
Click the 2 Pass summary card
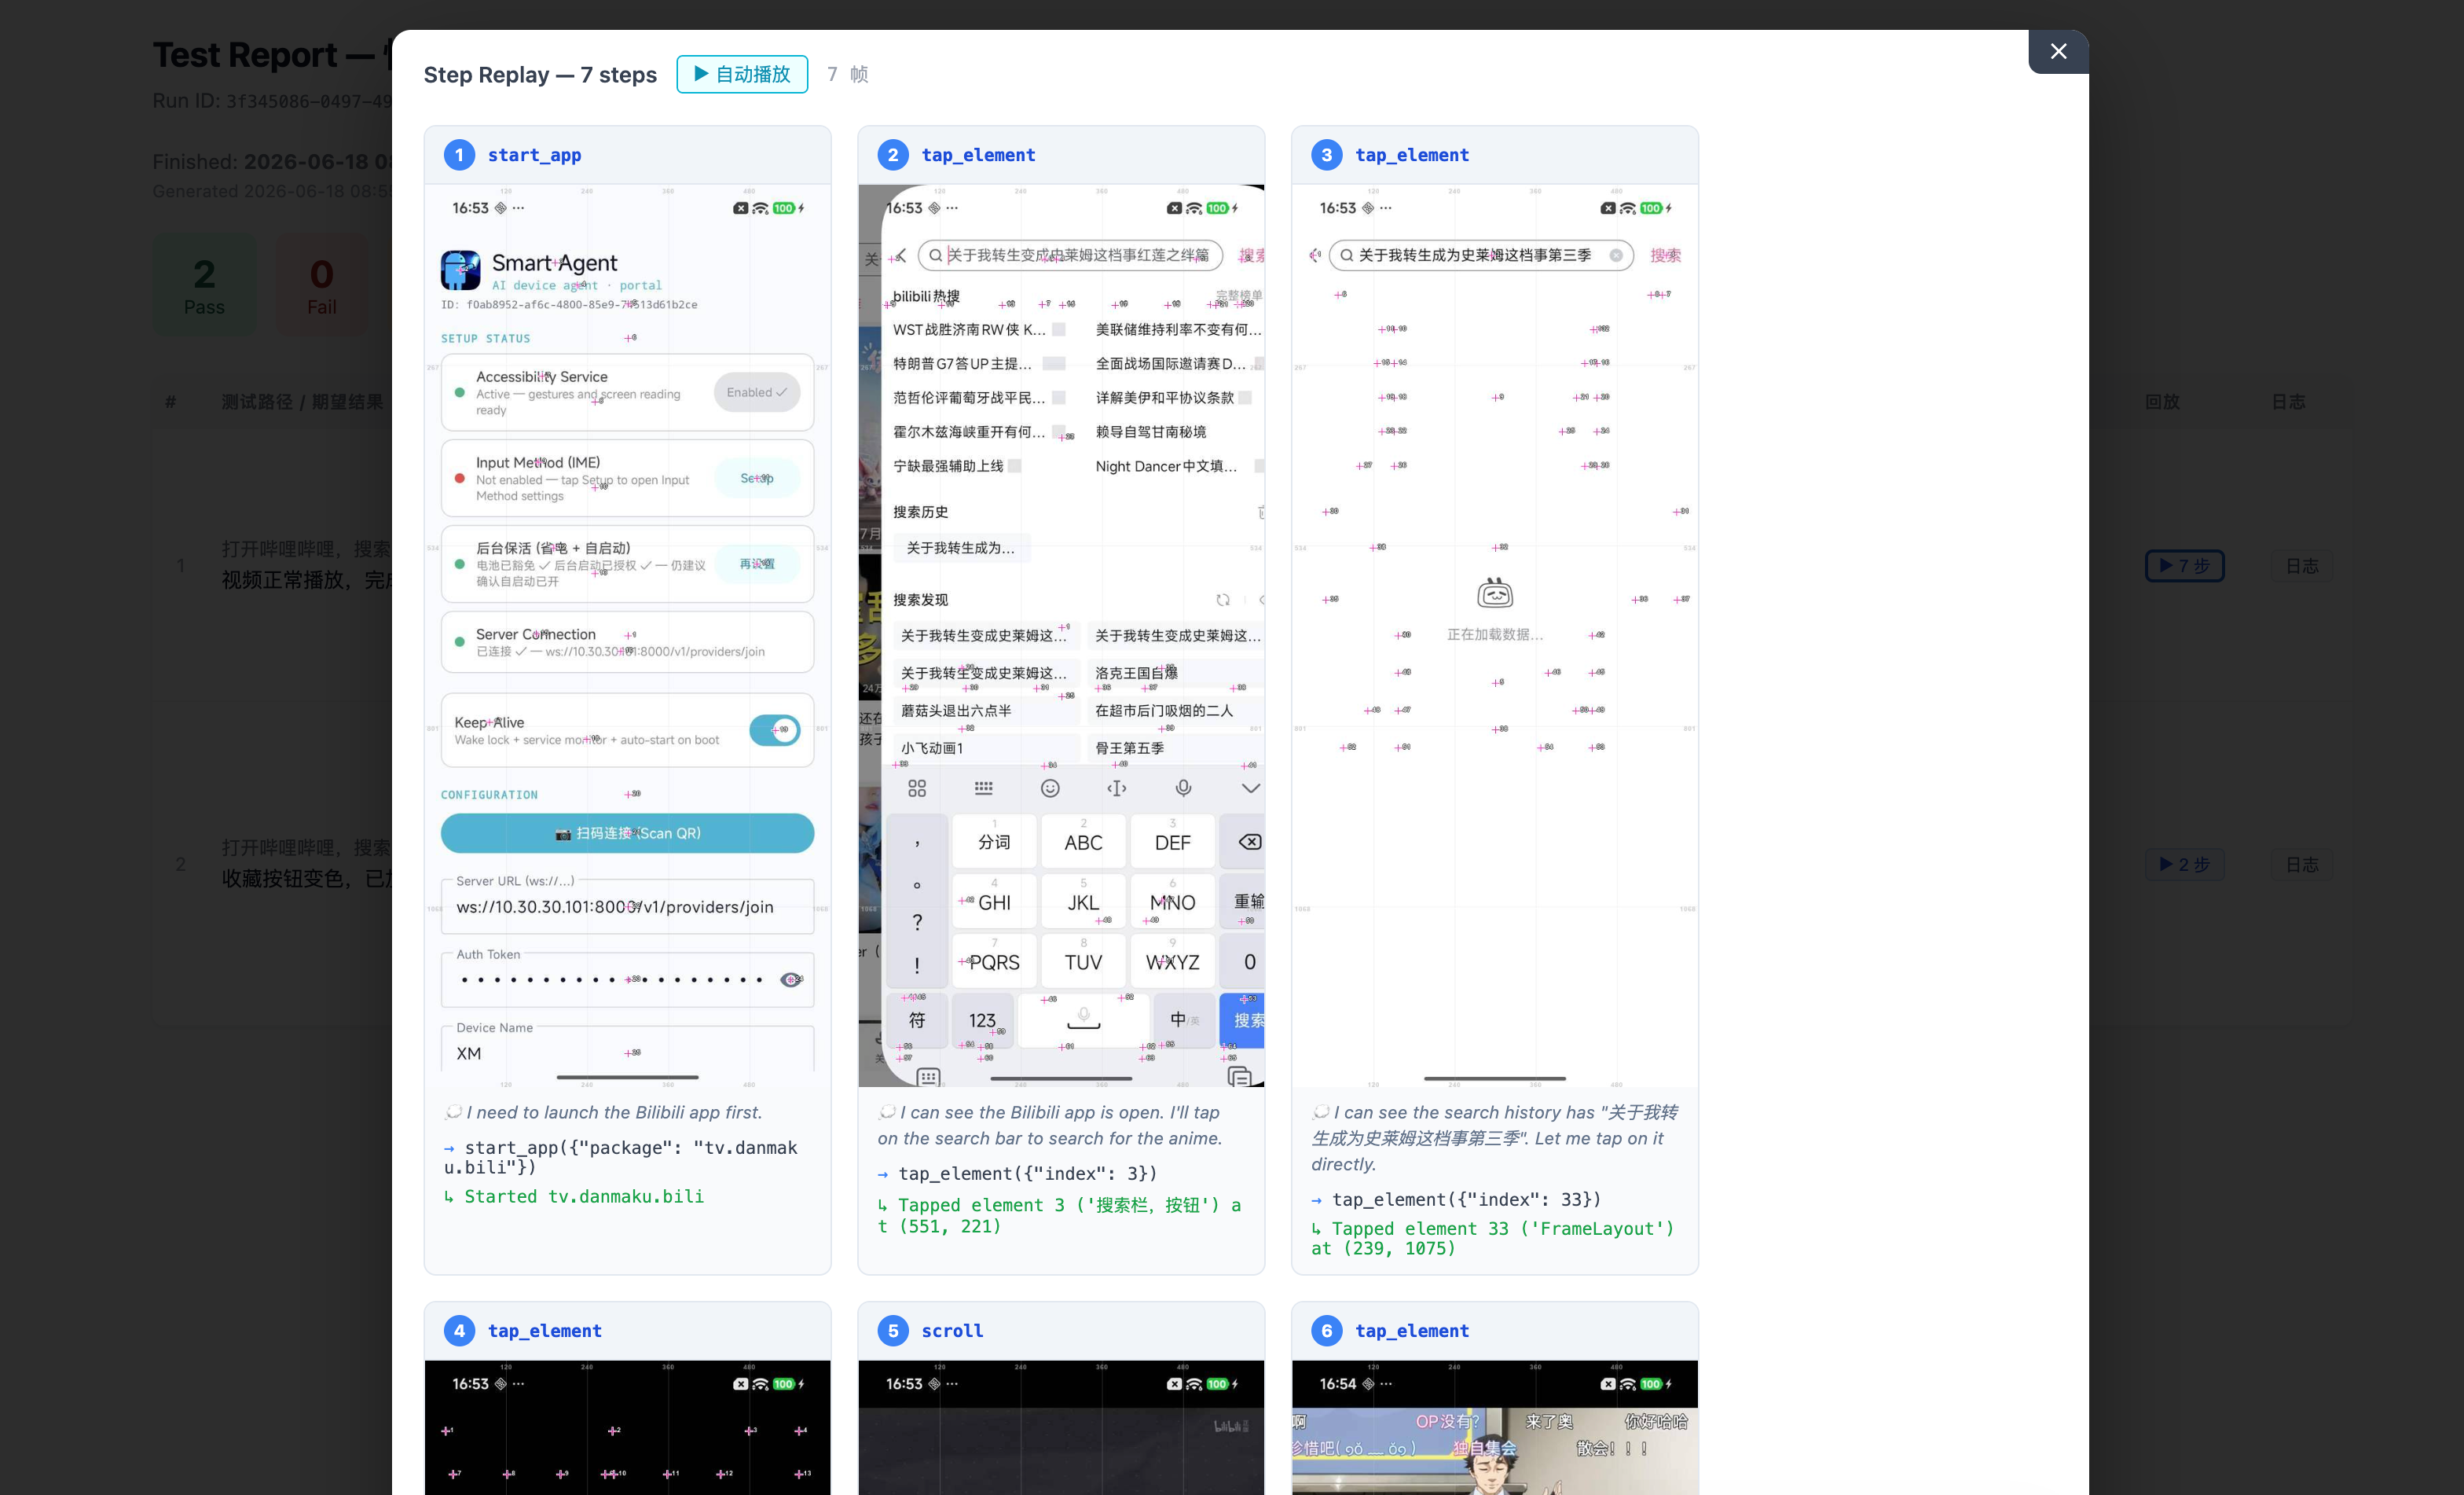[204, 285]
